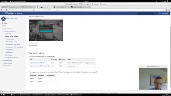
Task: Click the Cacti and Icinga heading
Action: pos(37,53)
